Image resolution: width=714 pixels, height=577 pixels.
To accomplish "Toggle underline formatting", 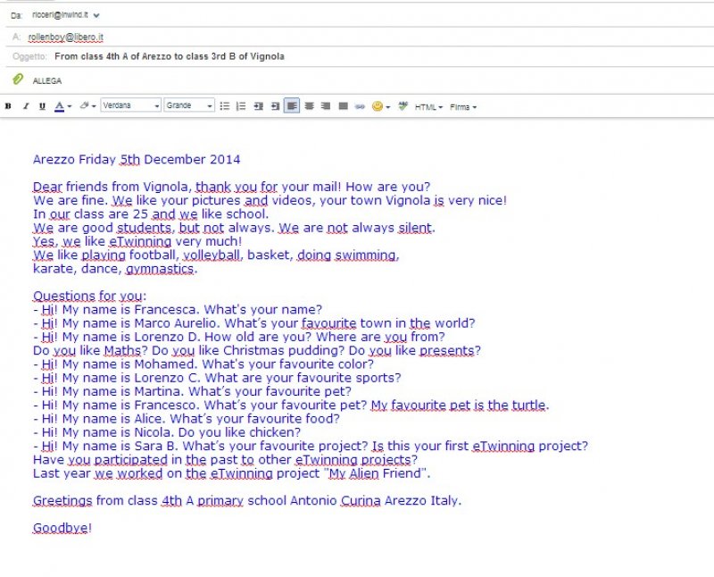I will [x=42, y=106].
